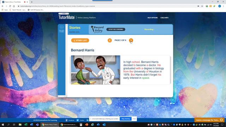This screenshot has height=127, width=226.
Task: Switch to the 'Read a Story' Chrome taskbar window
Action: [50, 125]
